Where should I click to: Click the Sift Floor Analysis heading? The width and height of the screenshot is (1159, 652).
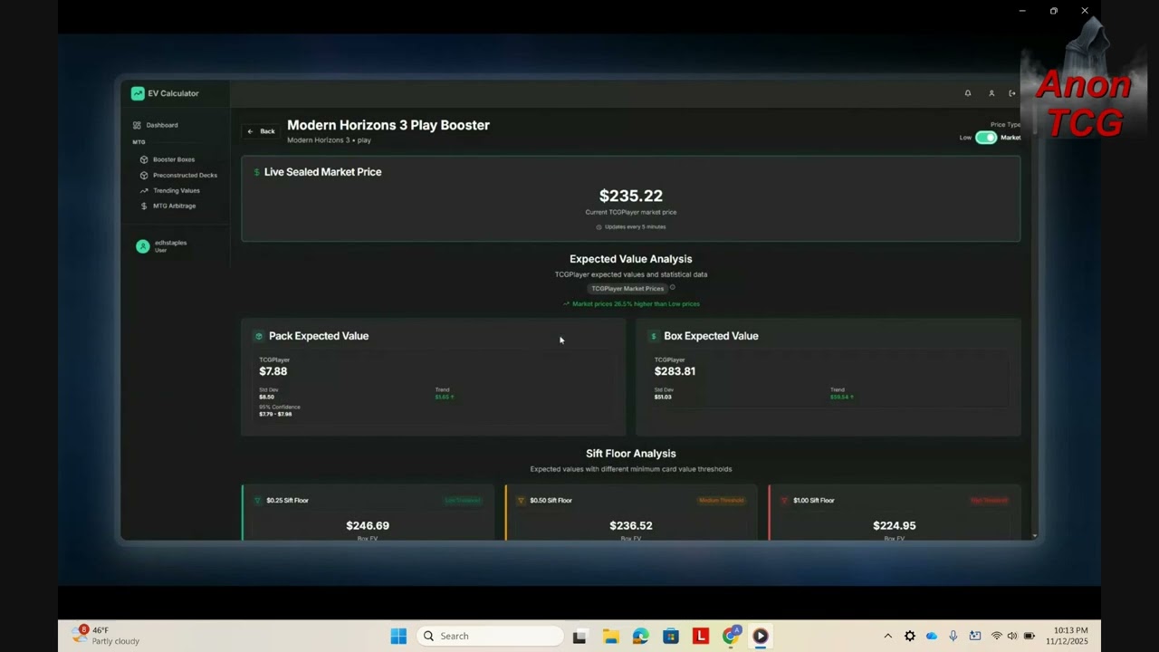(631, 454)
